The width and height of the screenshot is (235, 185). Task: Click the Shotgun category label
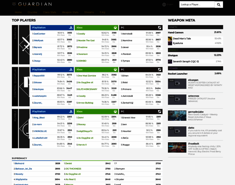[173, 55]
